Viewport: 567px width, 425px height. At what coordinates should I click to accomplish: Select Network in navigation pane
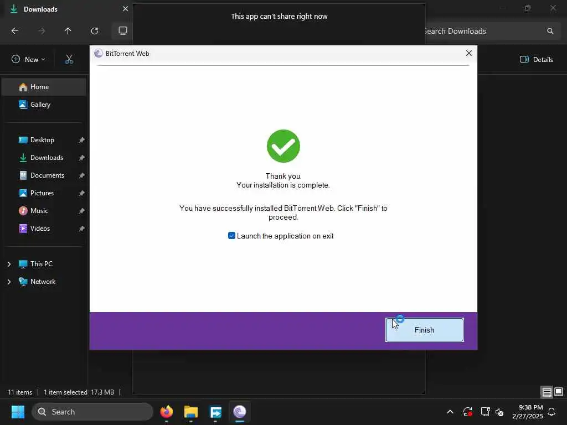44,282
